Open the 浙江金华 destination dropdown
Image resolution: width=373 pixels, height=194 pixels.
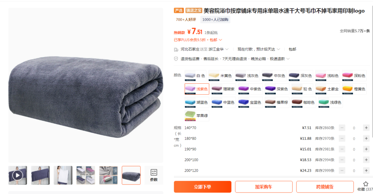227,49
